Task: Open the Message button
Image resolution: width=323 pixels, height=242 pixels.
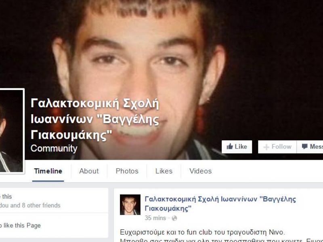Action: pyautogui.click(x=310, y=147)
